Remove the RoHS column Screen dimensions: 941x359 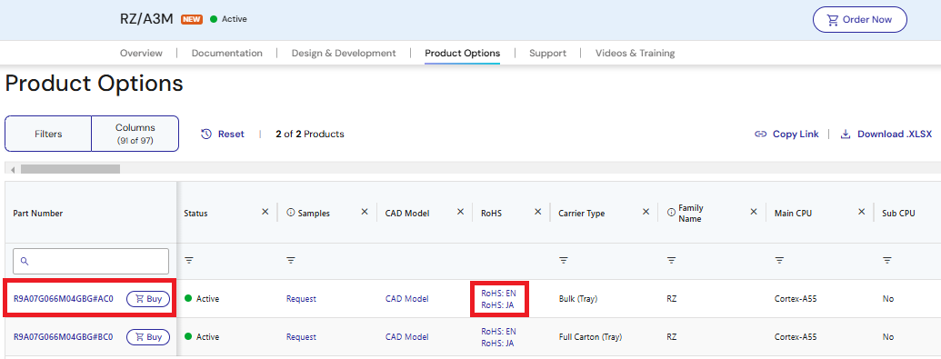(537, 212)
